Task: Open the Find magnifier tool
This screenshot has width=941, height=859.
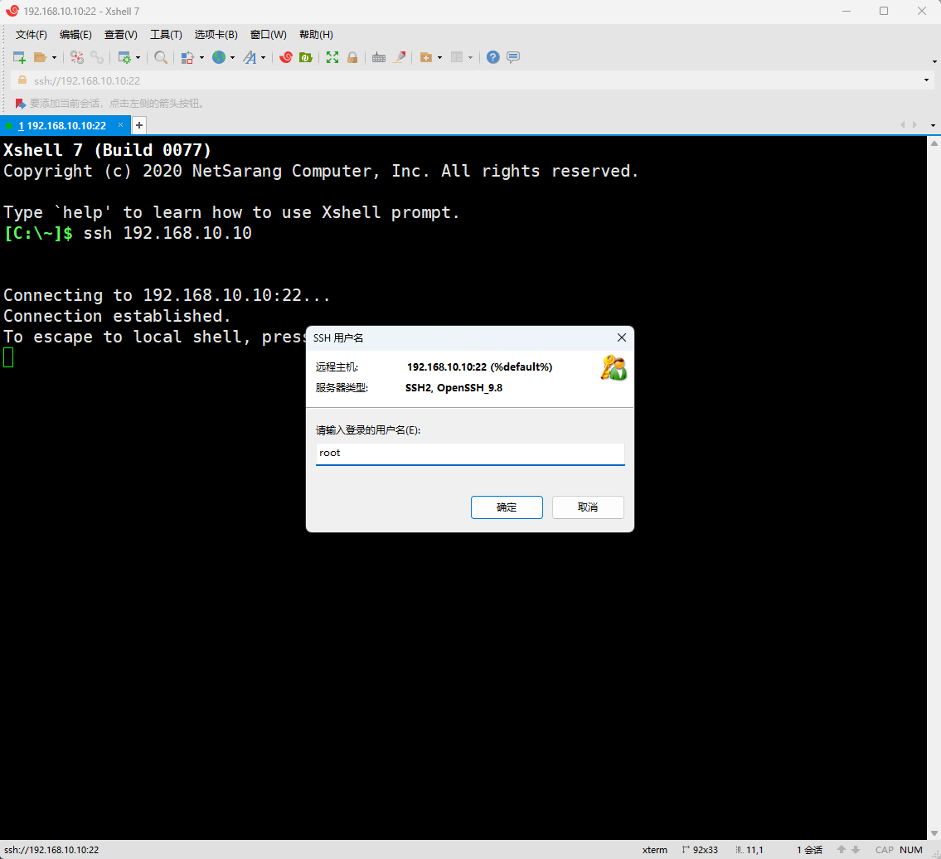Action: tap(161, 57)
